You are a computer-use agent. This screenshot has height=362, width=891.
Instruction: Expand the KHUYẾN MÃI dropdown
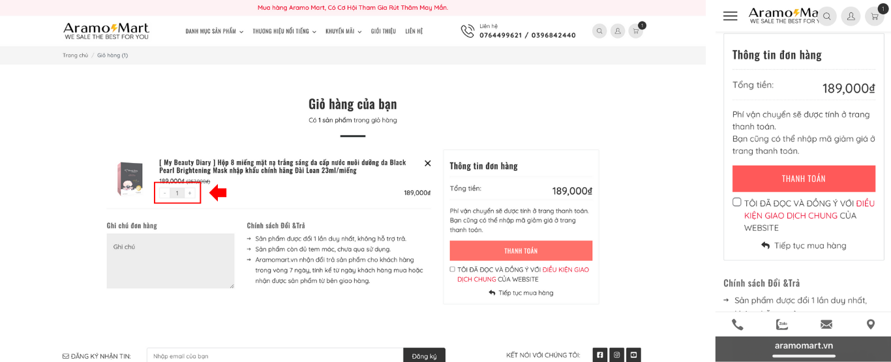[343, 31]
